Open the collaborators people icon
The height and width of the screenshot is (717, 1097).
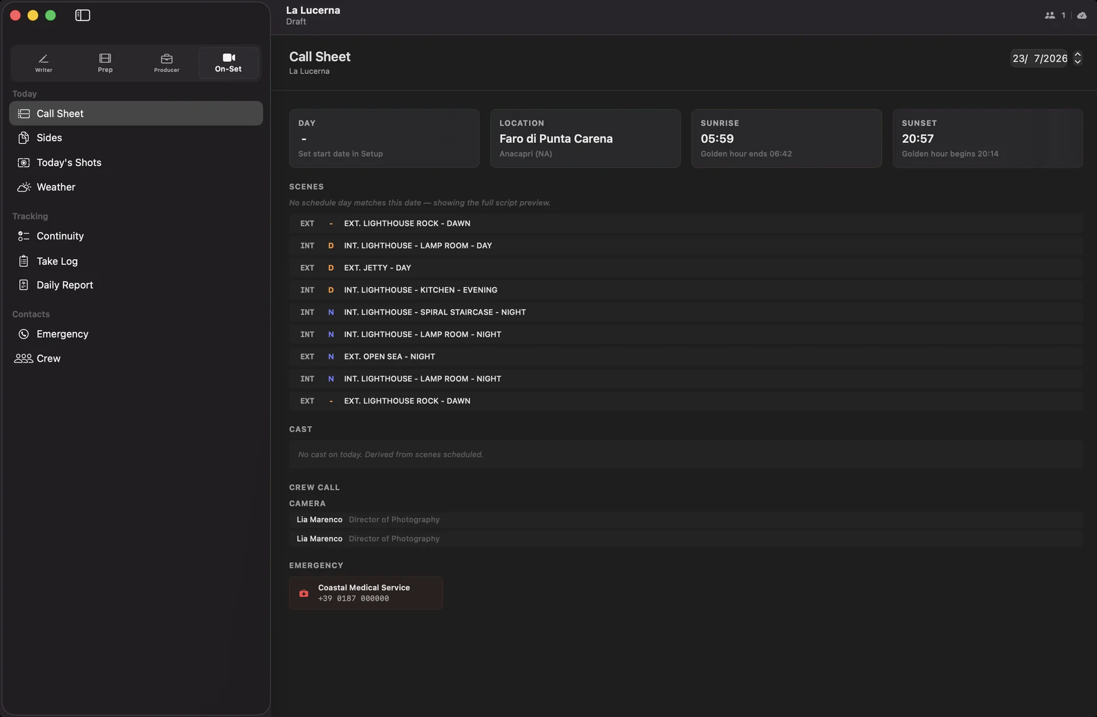click(x=1050, y=15)
